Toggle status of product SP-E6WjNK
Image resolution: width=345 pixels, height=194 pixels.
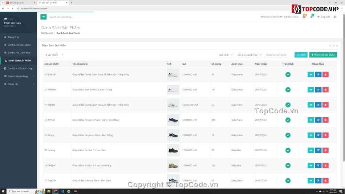tap(288, 165)
